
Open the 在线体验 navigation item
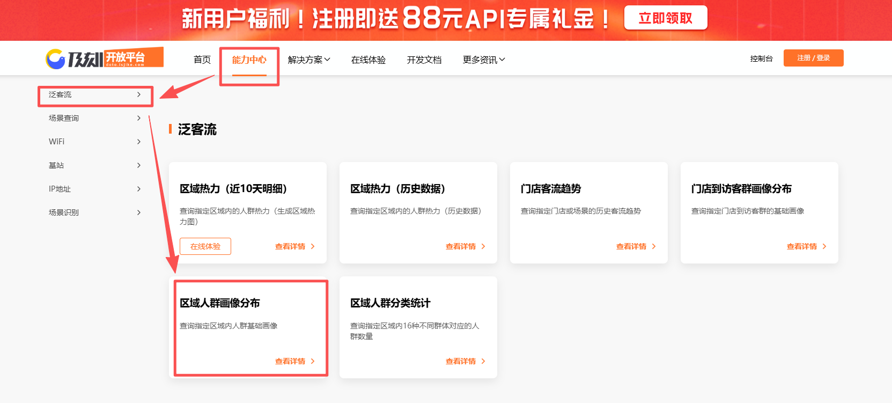point(368,60)
